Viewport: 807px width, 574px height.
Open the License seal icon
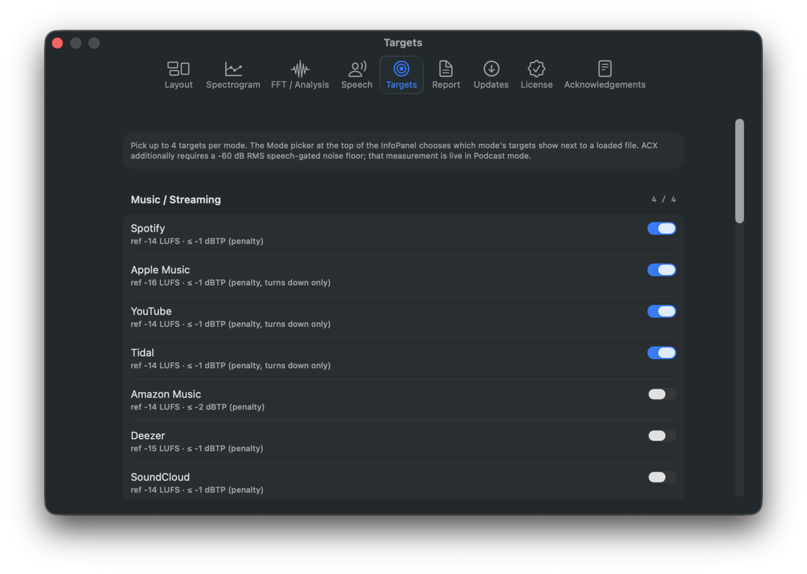pos(536,69)
